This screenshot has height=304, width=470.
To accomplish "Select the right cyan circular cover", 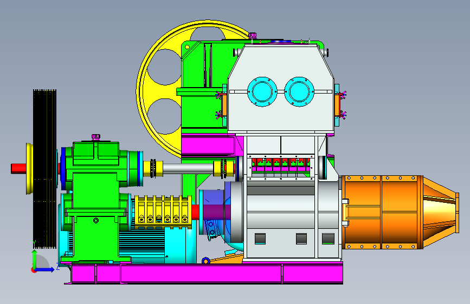I will pos(299,91).
